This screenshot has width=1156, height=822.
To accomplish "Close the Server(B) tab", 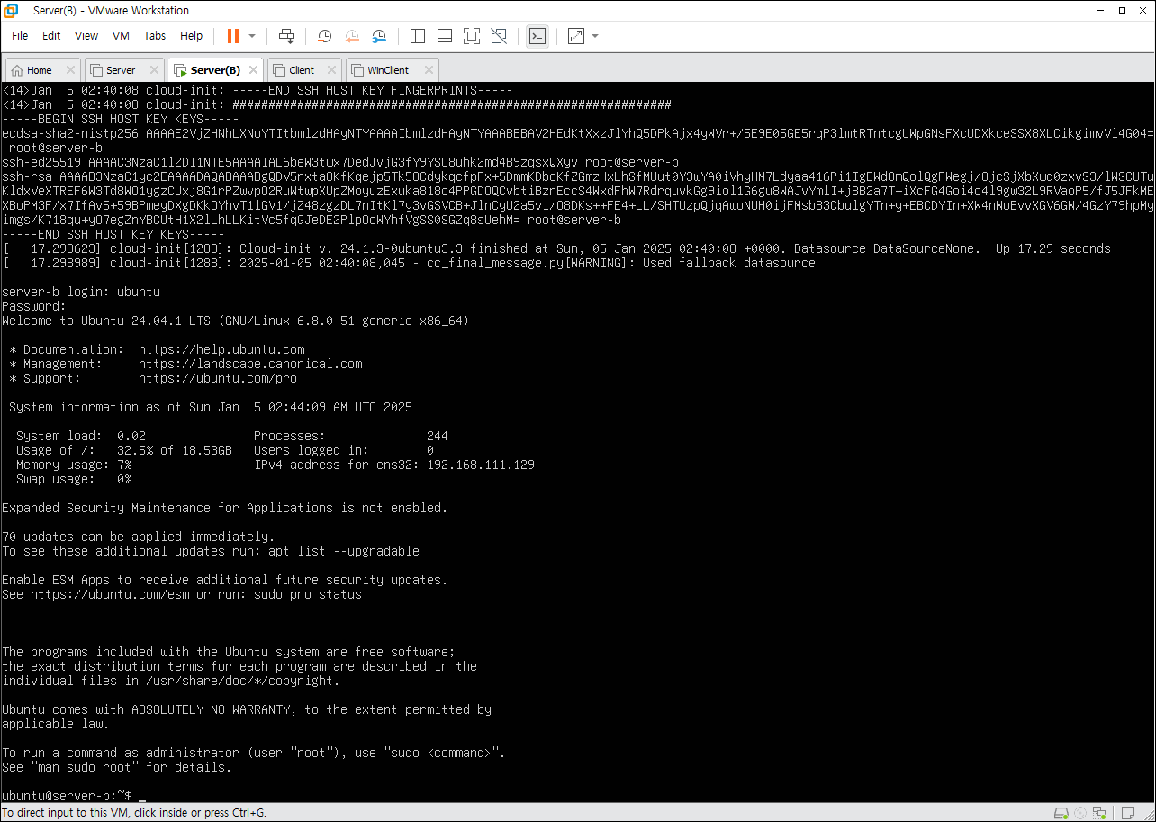I will [x=251, y=70].
